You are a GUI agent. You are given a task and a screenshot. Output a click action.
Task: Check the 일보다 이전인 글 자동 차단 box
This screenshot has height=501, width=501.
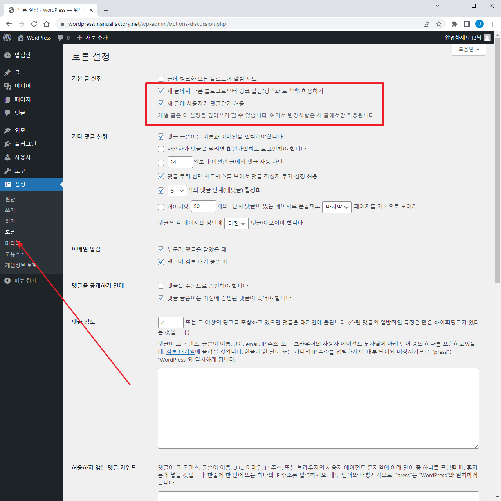click(x=161, y=163)
